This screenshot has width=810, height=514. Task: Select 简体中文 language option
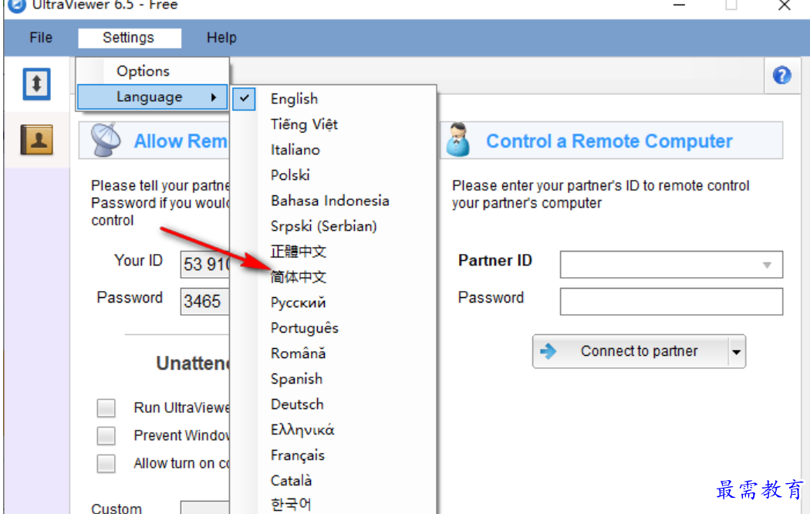click(299, 277)
